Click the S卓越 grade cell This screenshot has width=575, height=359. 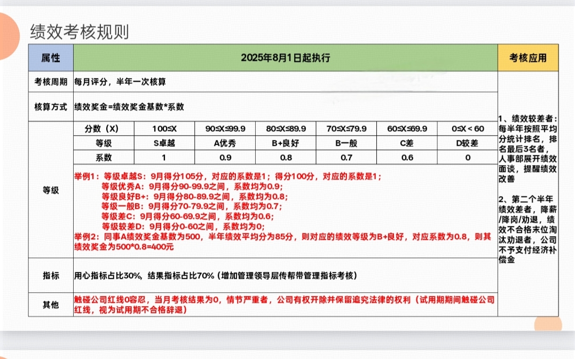[164, 143]
